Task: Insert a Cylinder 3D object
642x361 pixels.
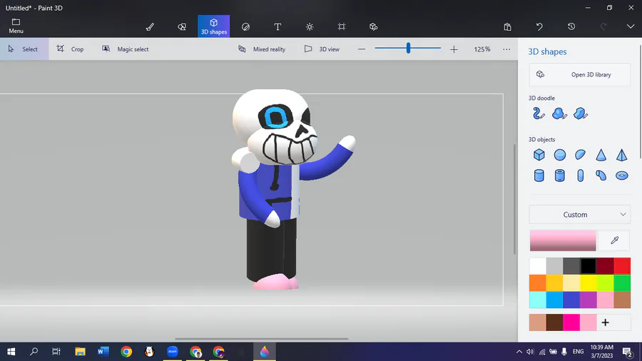Action: click(x=539, y=176)
